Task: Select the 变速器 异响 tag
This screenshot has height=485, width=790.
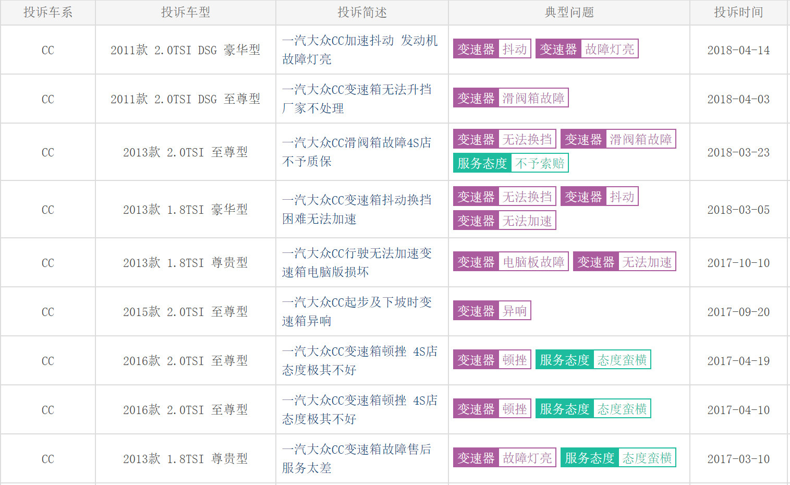Action: (492, 311)
